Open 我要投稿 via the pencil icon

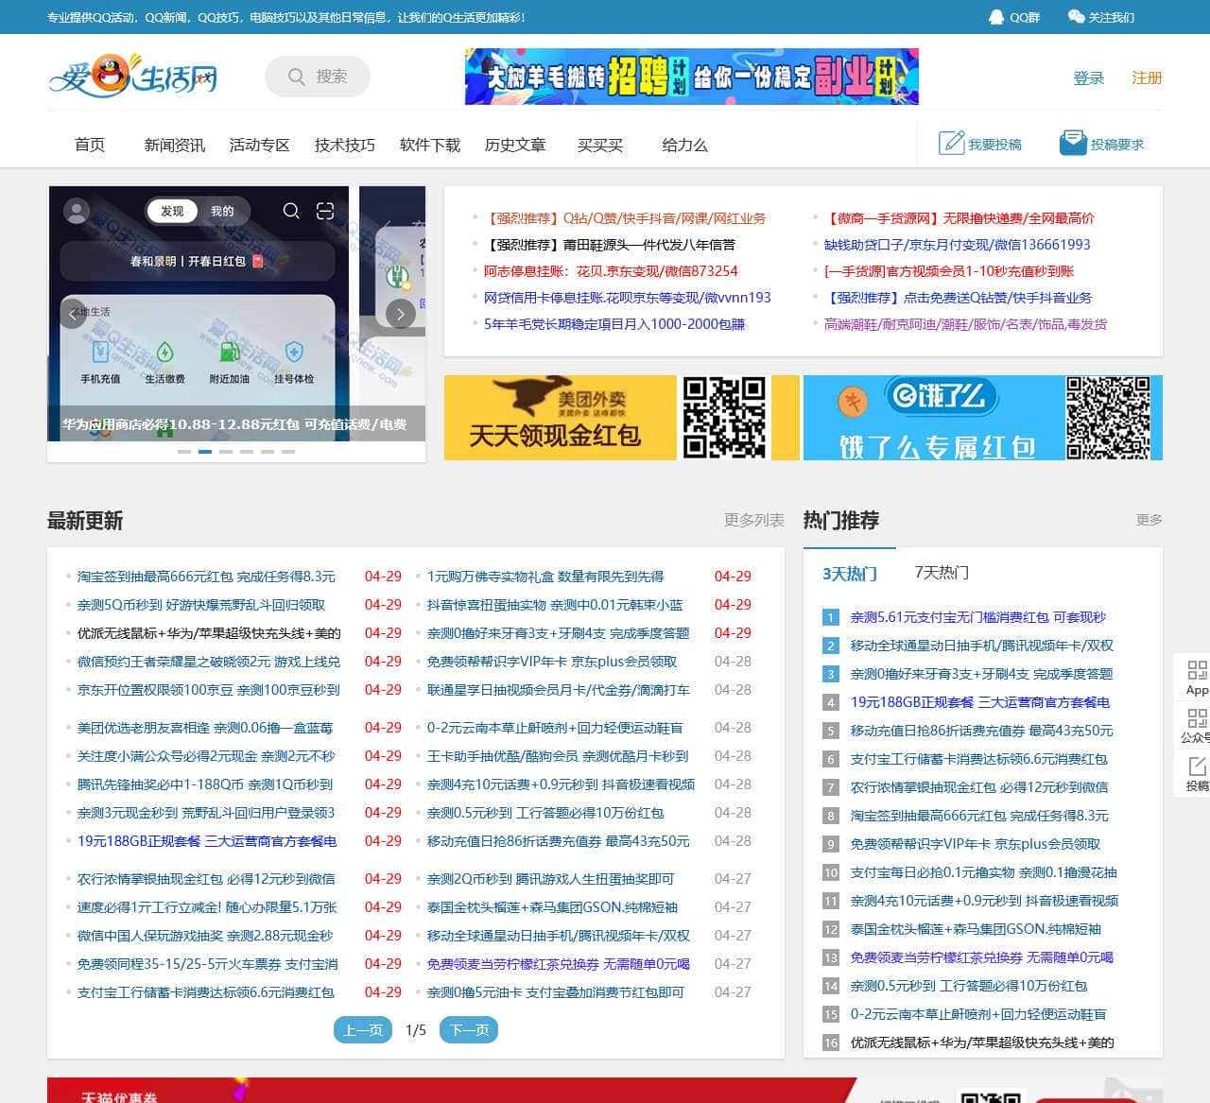pyautogui.click(x=952, y=142)
